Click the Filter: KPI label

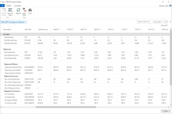164,25
